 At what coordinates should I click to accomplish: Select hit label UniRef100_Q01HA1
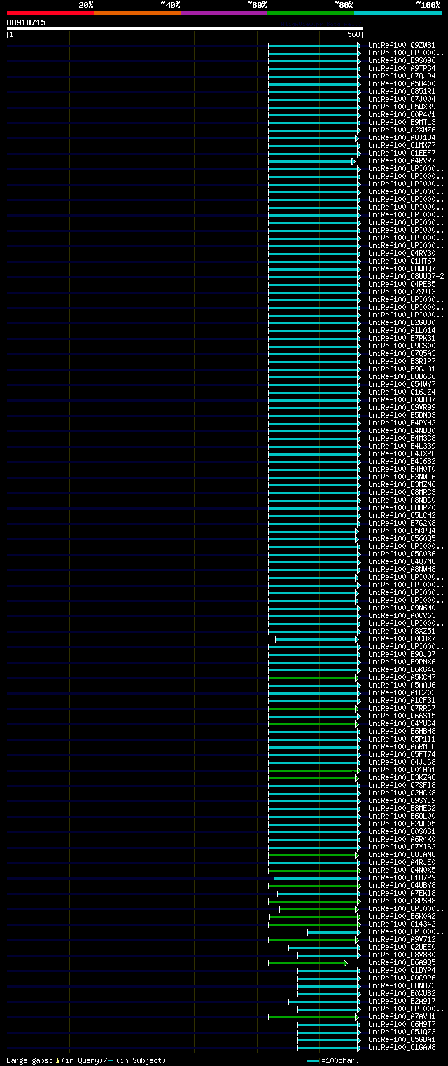pyautogui.click(x=403, y=770)
